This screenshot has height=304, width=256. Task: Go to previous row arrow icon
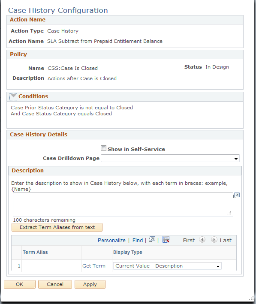202,240
